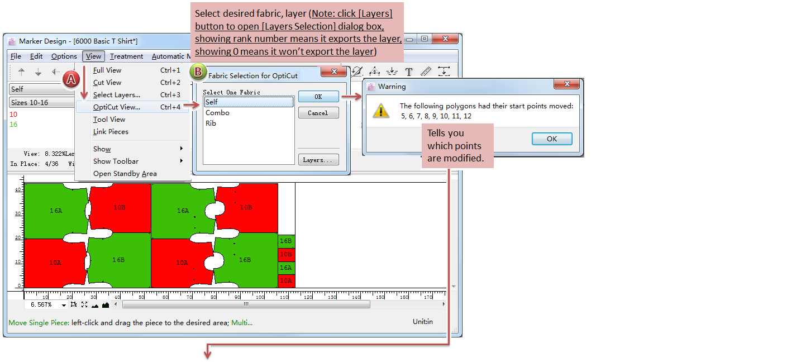Click the red size 10 color label
Screen dimensions: 801x362
(x=14, y=115)
